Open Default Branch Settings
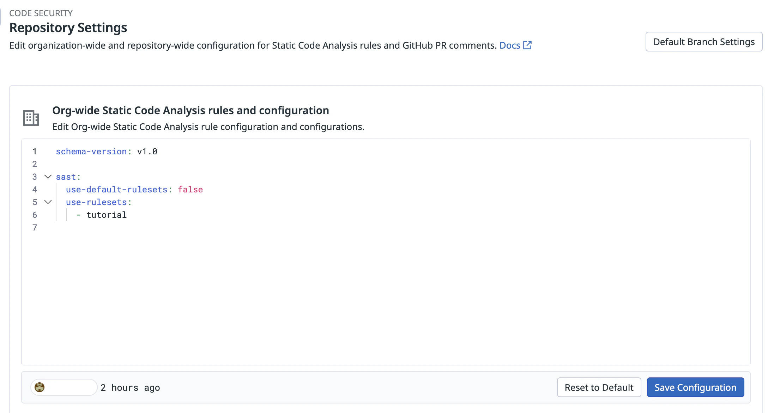Screen dimensions: 774x413 (x=703, y=42)
